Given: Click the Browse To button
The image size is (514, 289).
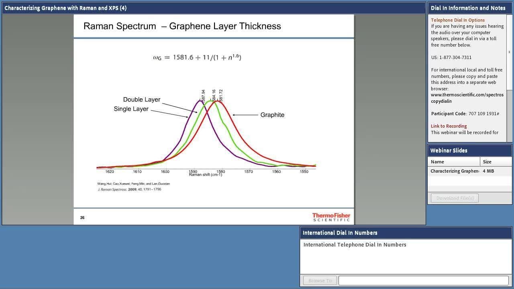Looking at the screenshot, I should click(x=320, y=281).
